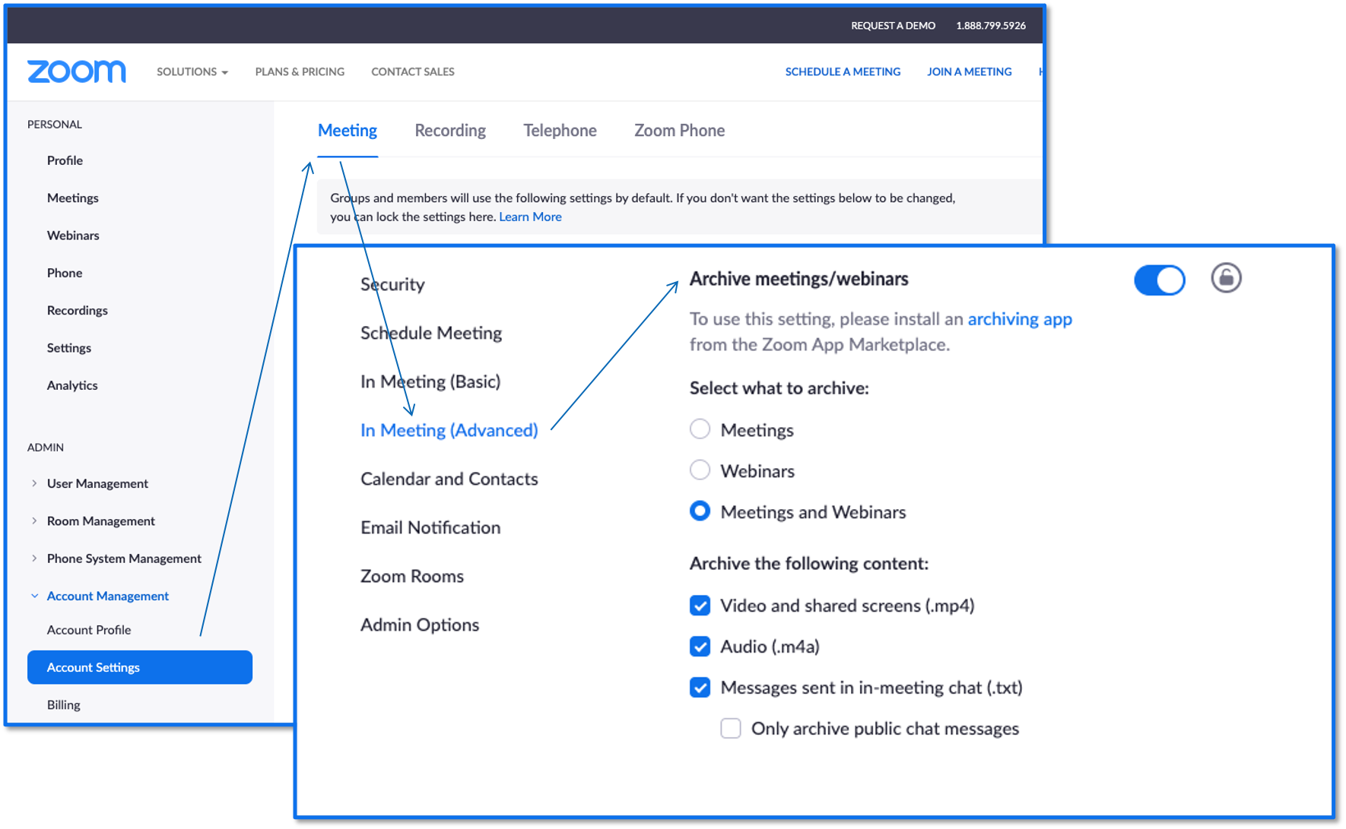Image resolution: width=1346 pixels, height=829 pixels.
Task: Click Join a Meeting link
Action: pyautogui.click(x=969, y=71)
